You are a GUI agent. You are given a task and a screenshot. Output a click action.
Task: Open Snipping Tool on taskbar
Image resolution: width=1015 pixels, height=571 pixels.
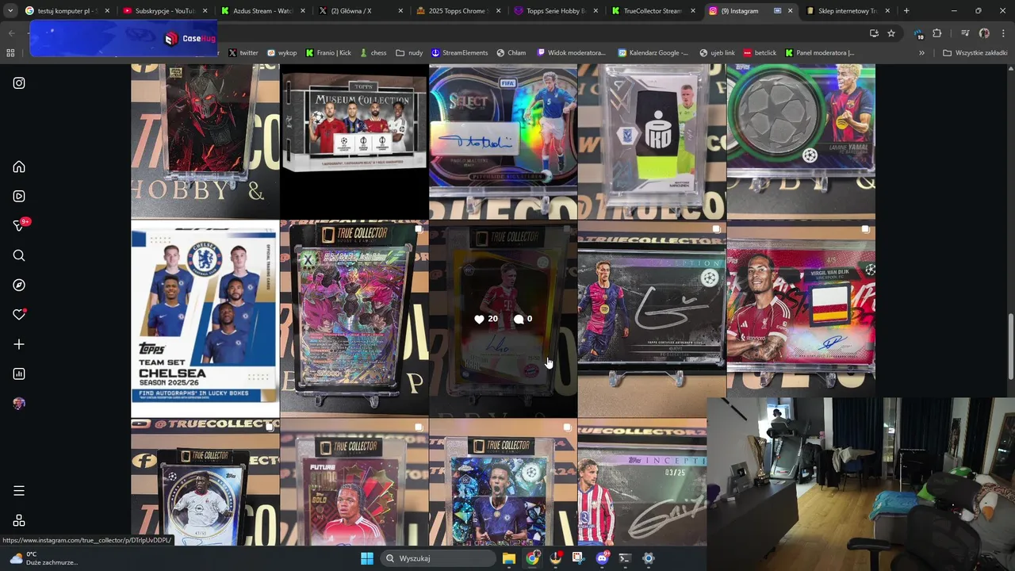pyautogui.click(x=578, y=558)
